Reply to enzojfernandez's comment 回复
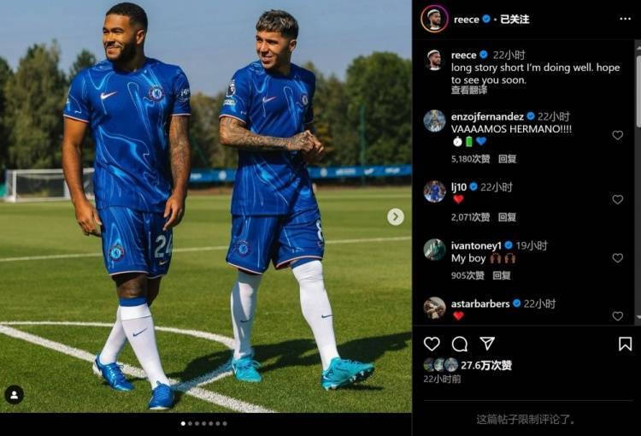Viewport: 641px width, 436px height. click(x=508, y=159)
